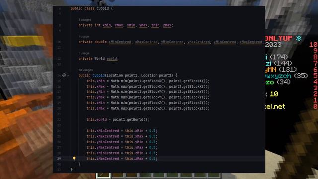Click the xMin field in the private int declaration
The height and width of the screenshot is (179, 318).
click(107, 25)
